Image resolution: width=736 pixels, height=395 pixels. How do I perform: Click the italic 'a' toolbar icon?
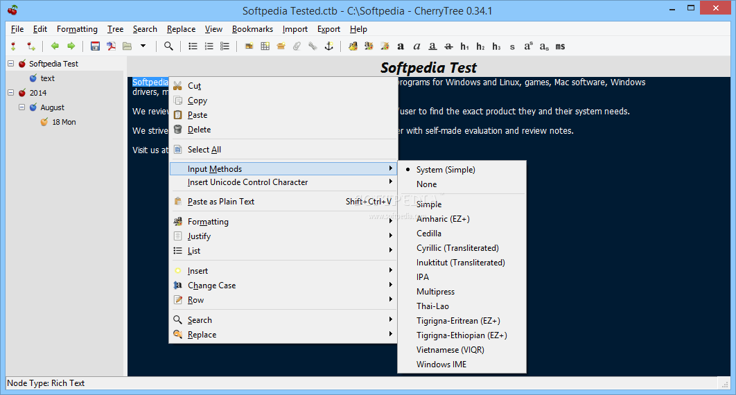(417, 46)
